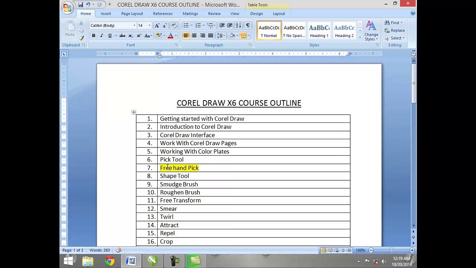Open the Review tab
Image resolution: width=476 pixels, height=268 pixels.
point(214,14)
